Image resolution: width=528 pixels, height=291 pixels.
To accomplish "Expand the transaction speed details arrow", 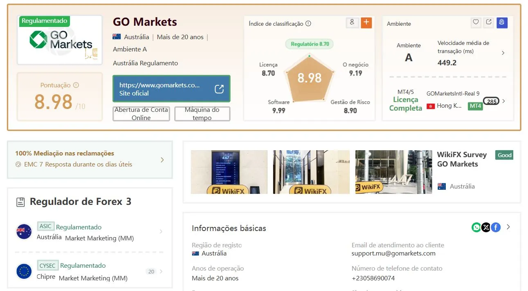I will coord(503,53).
